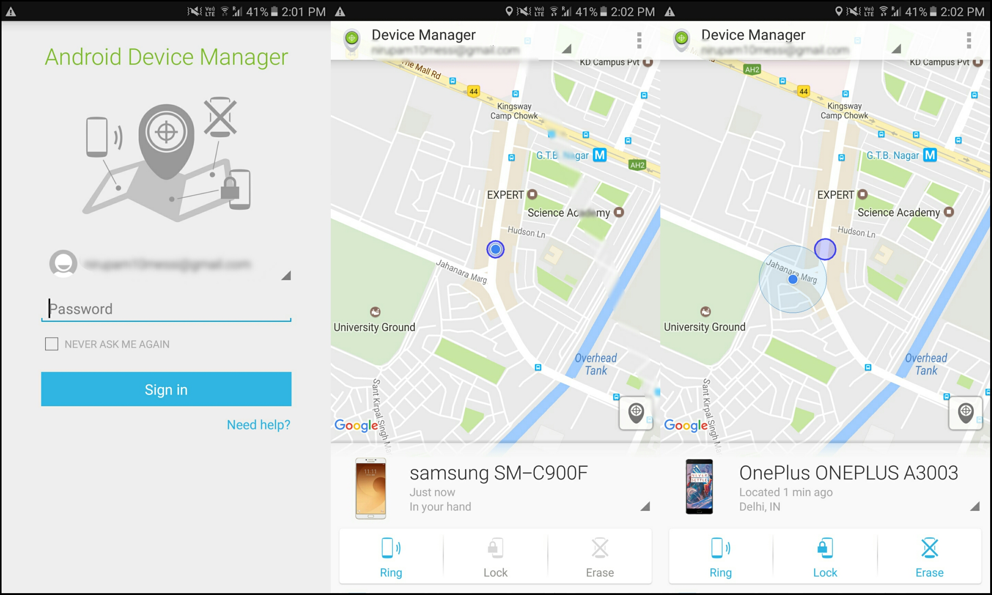
Task: Tap locate-device button on middle map
Action: [x=636, y=413]
